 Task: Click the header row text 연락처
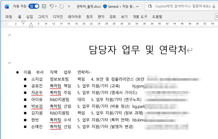point(83,72)
